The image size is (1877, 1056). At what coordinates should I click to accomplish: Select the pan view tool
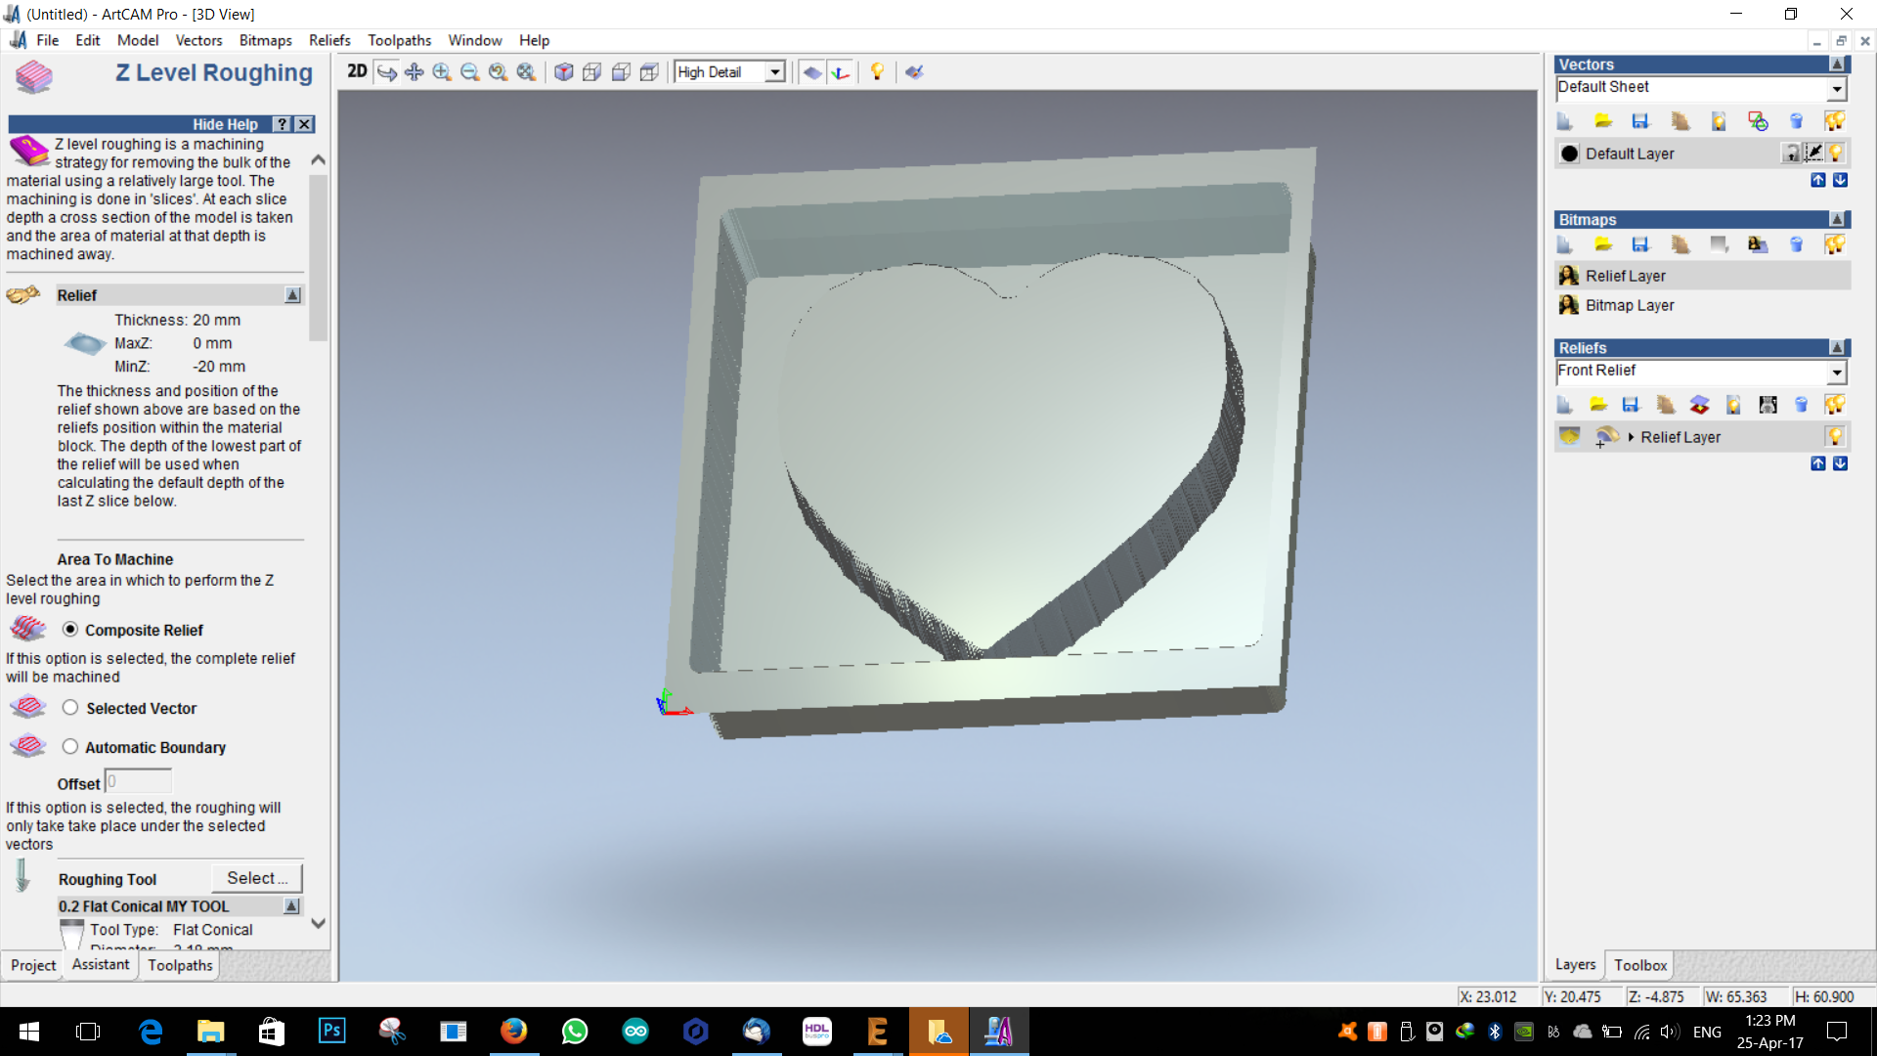coord(415,71)
